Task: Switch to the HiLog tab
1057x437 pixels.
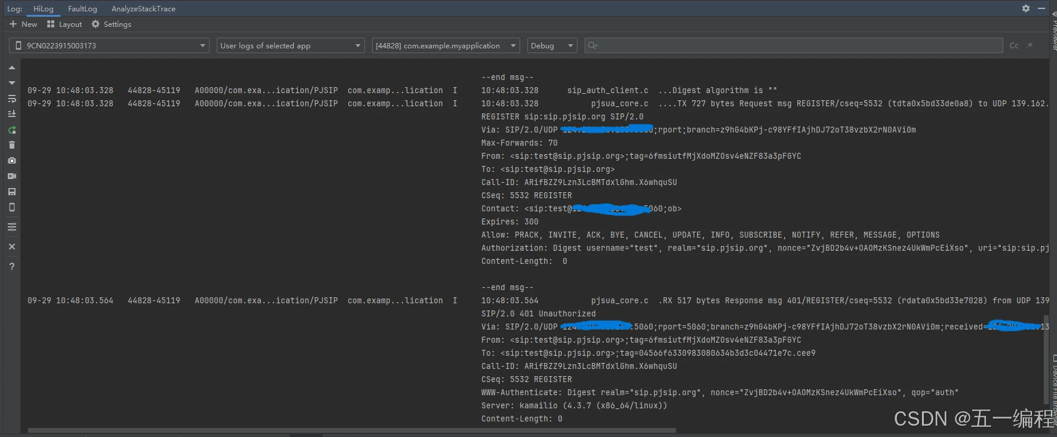Action: tap(43, 8)
